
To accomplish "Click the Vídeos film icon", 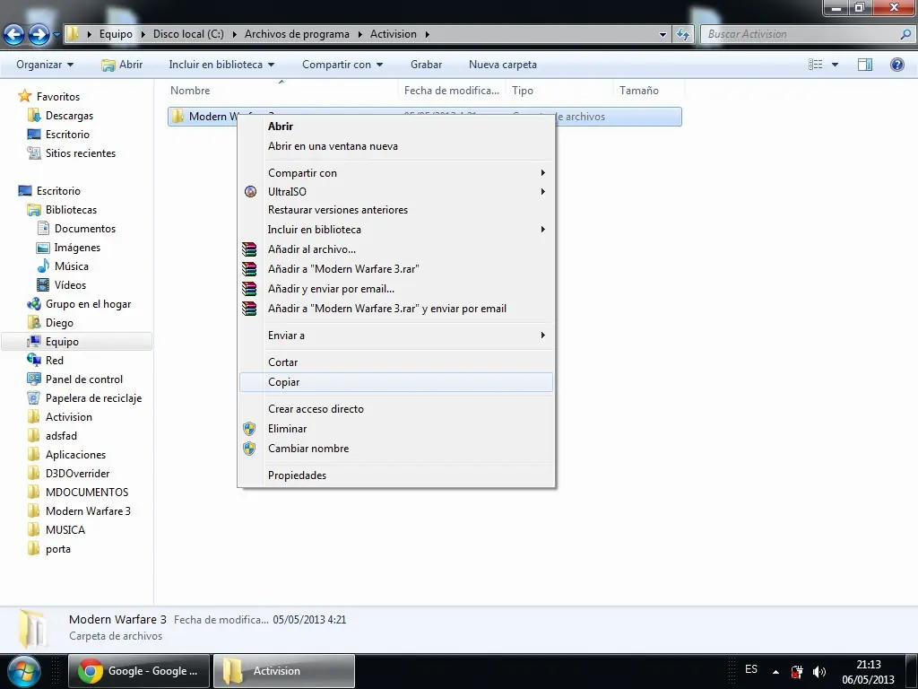I will 43,285.
